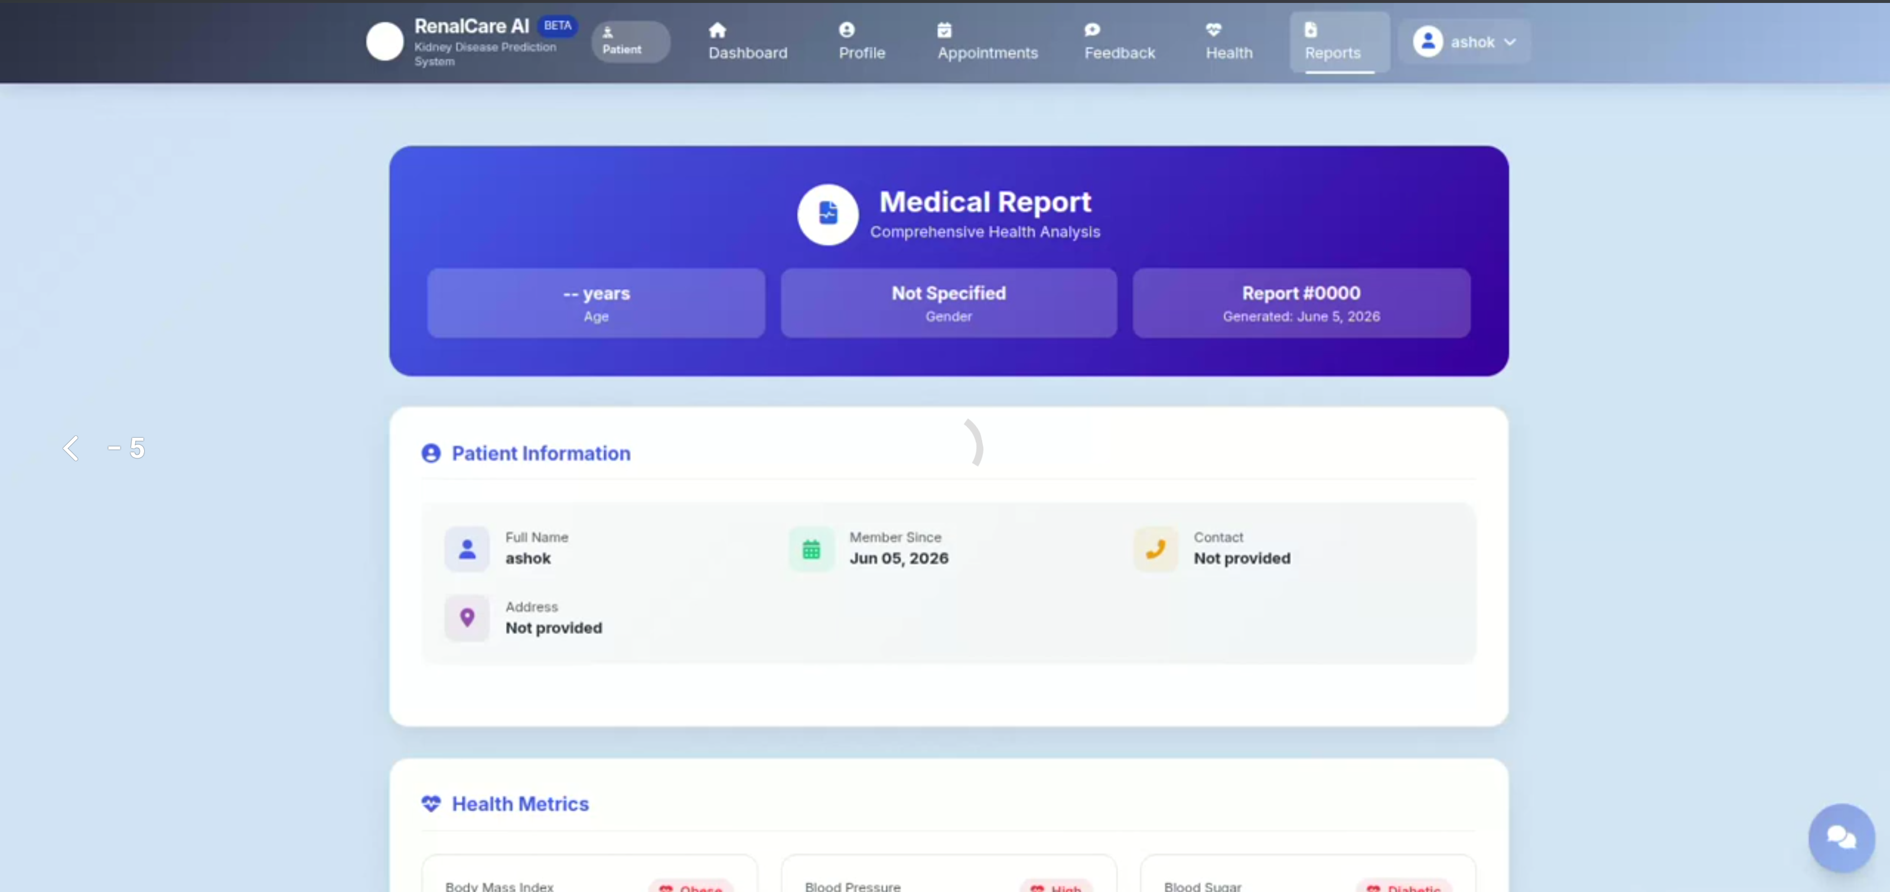The height and width of the screenshot is (892, 1890).
Task: Click the Member Since calendar icon
Action: pyautogui.click(x=811, y=549)
